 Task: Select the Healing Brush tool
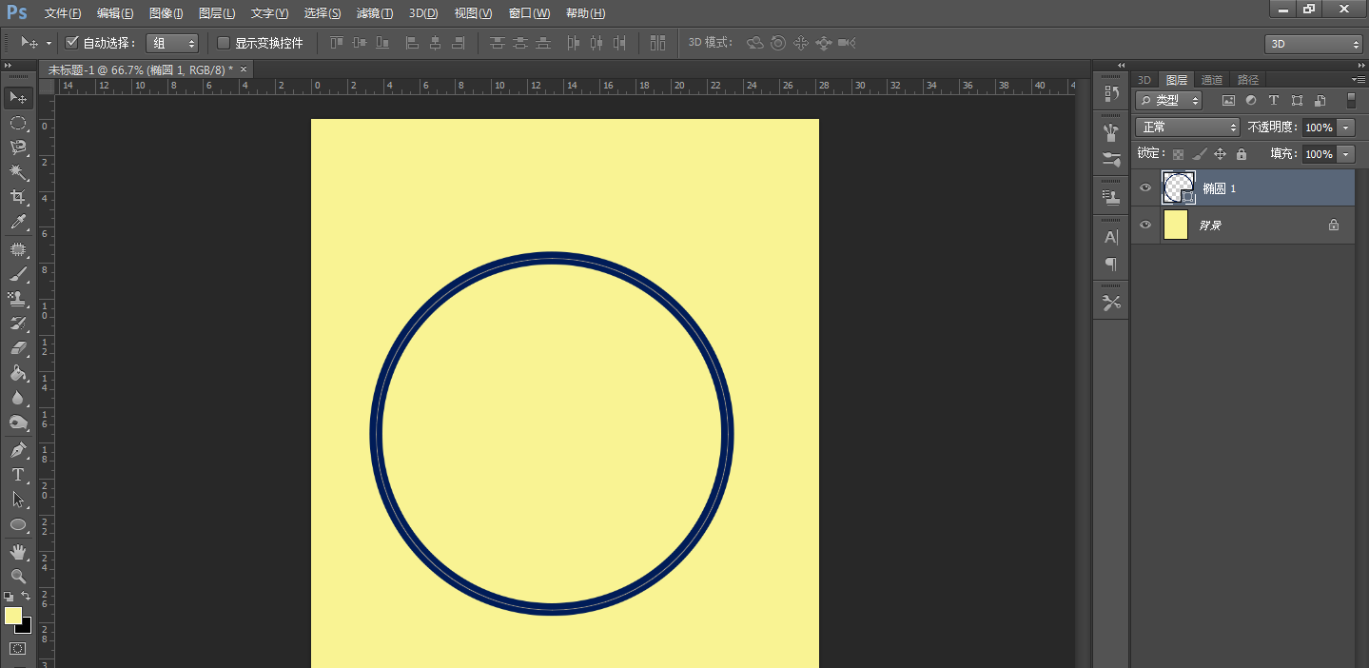(18, 249)
